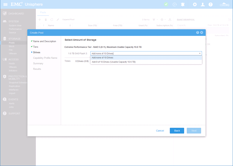Click the add pool plus icon
233x166 pixels.
(x=40, y=19)
